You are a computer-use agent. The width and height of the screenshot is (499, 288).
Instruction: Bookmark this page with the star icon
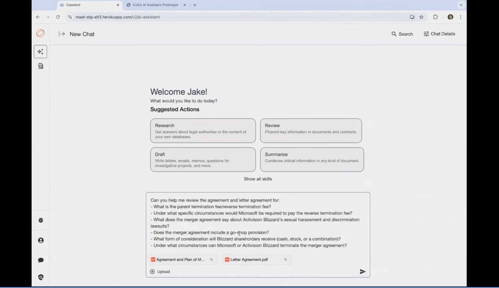click(421, 17)
